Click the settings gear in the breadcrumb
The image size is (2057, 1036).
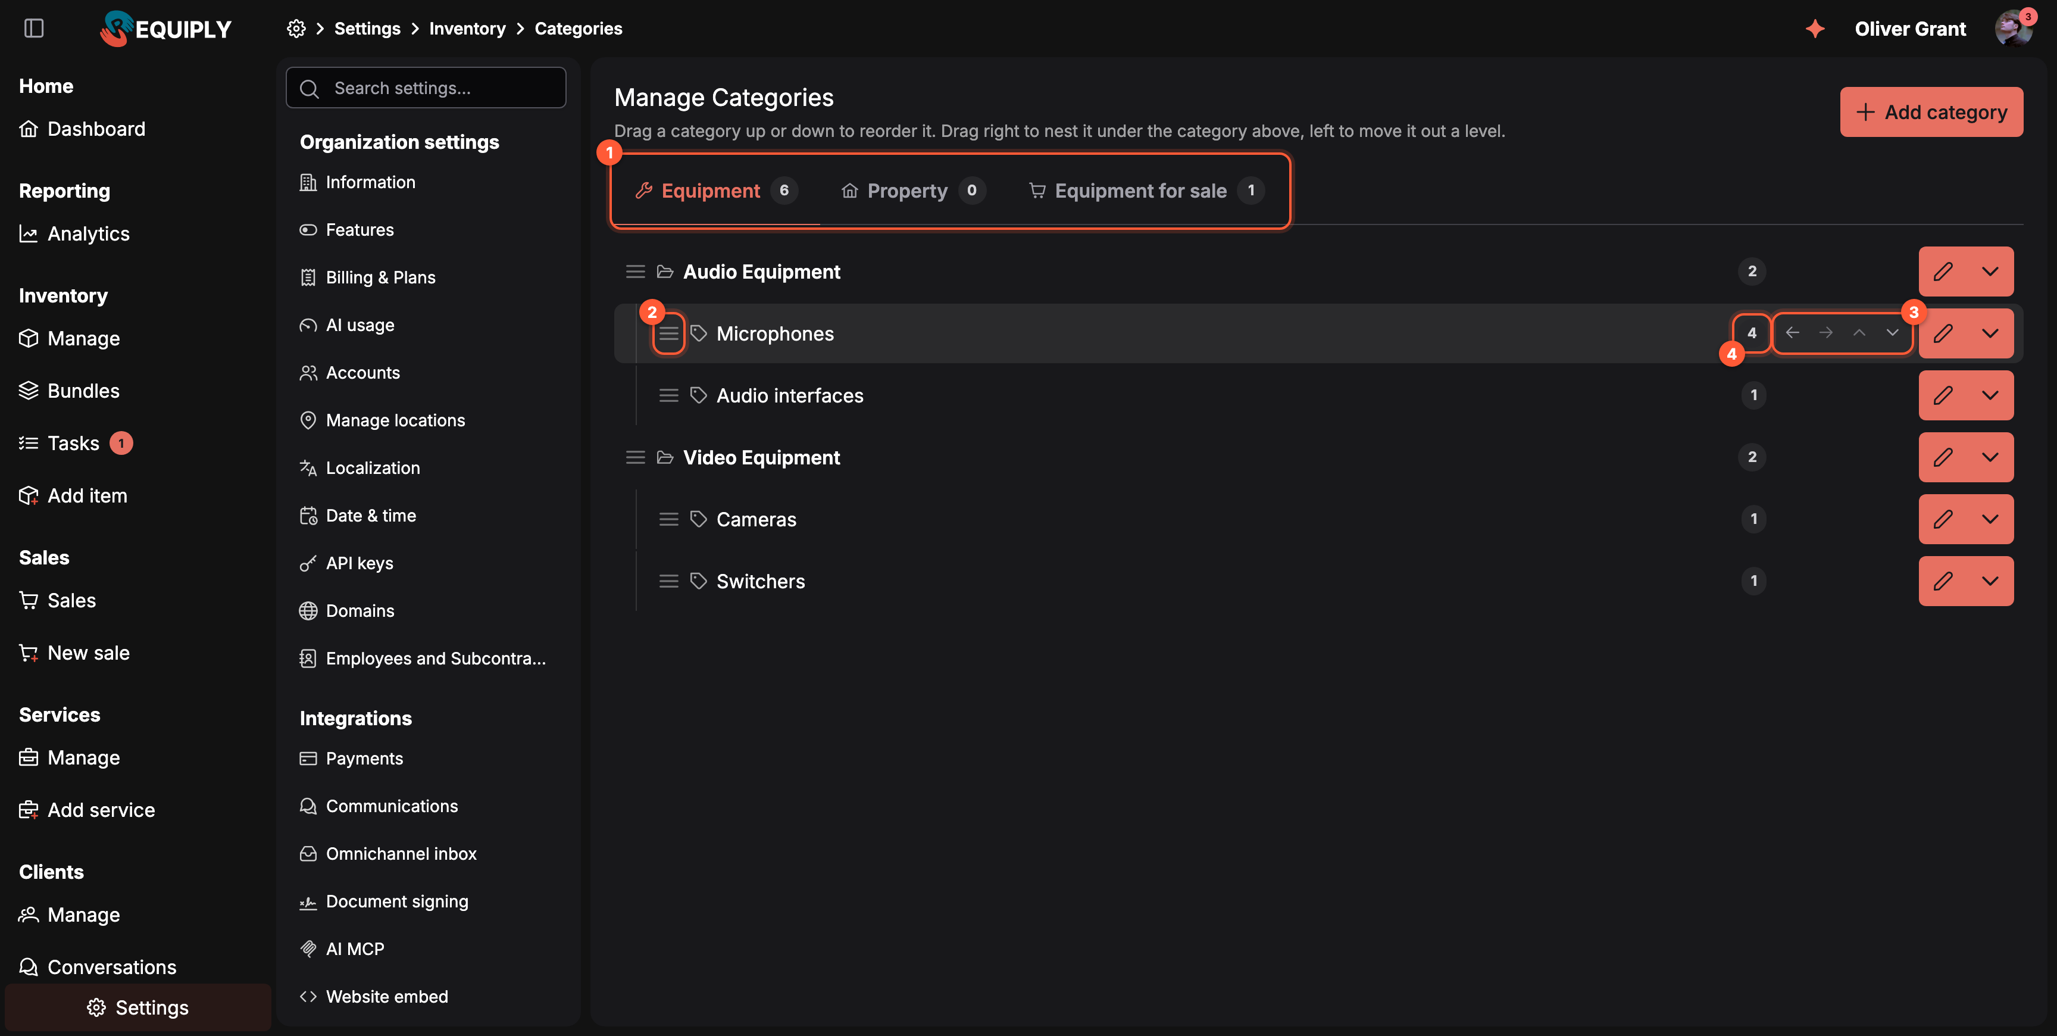(x=296, y=29)
